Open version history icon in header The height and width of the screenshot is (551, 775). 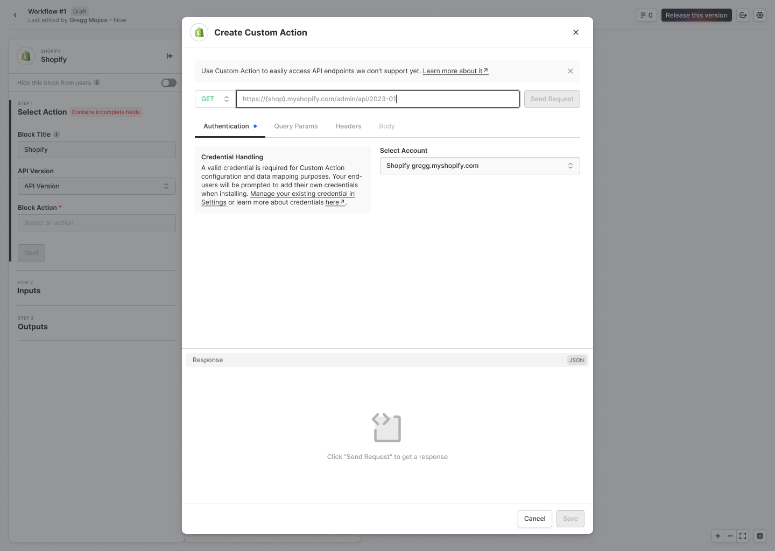[743, 15]
